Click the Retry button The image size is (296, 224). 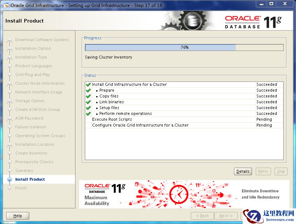click(263, 171)
